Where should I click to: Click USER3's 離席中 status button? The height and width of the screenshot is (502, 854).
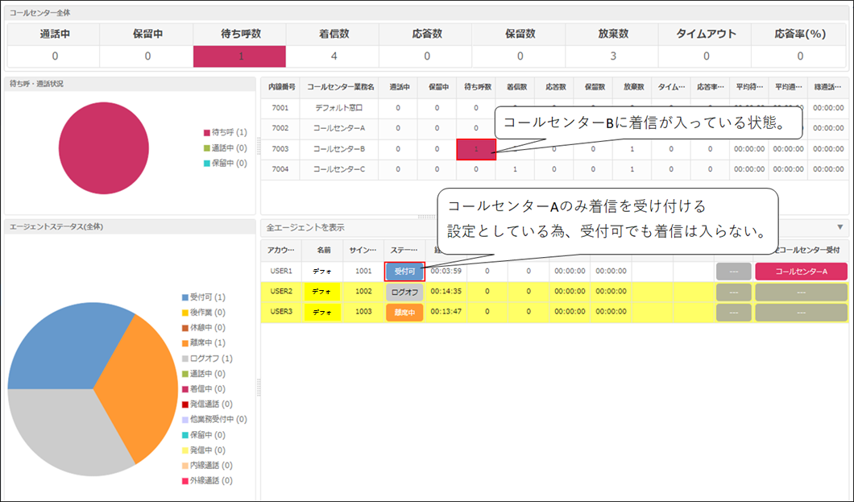coord(404,312)
